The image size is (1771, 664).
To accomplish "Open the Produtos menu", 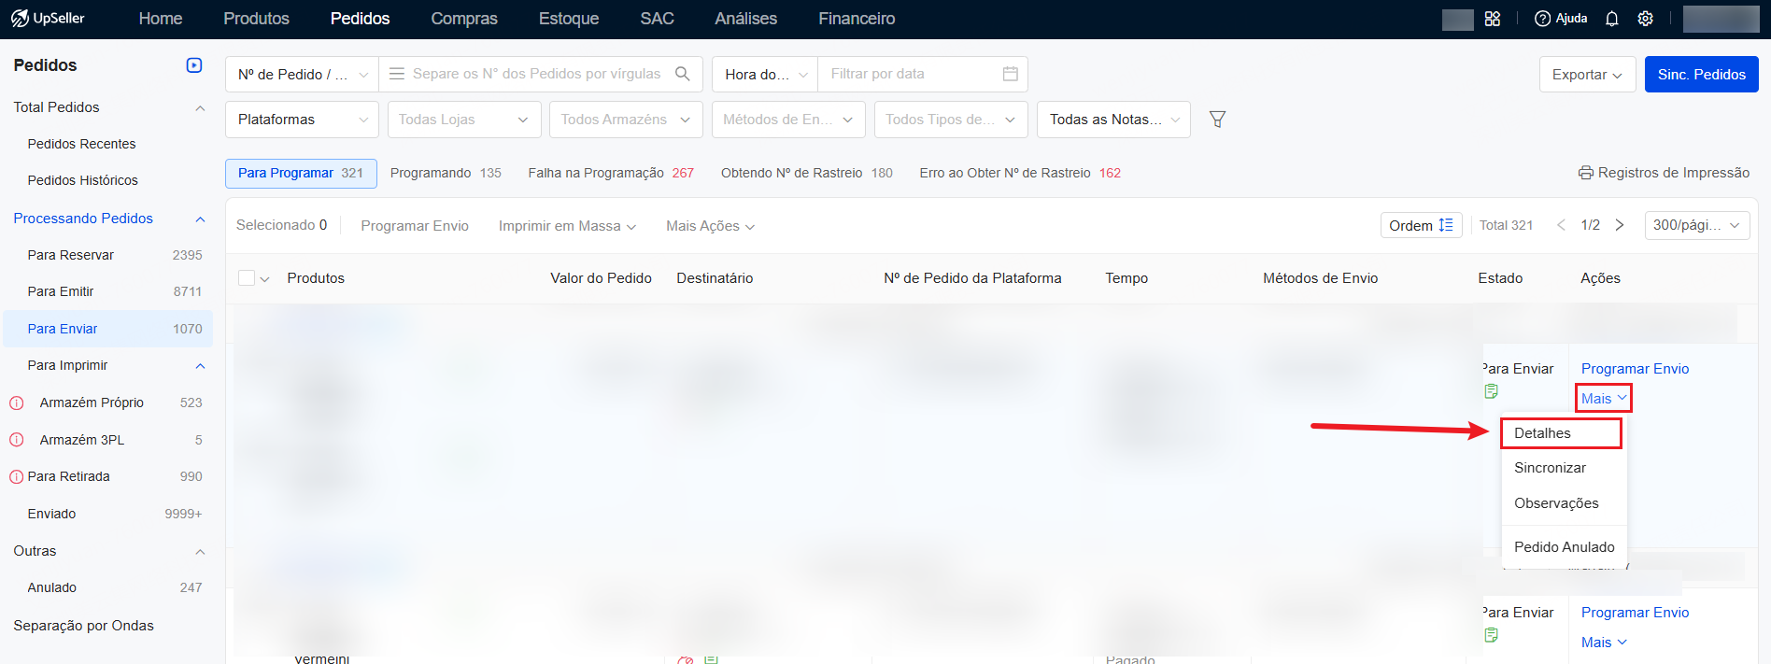I will [256, 19].
